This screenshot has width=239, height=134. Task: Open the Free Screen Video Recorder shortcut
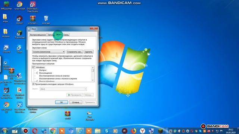tap(19, 108)
